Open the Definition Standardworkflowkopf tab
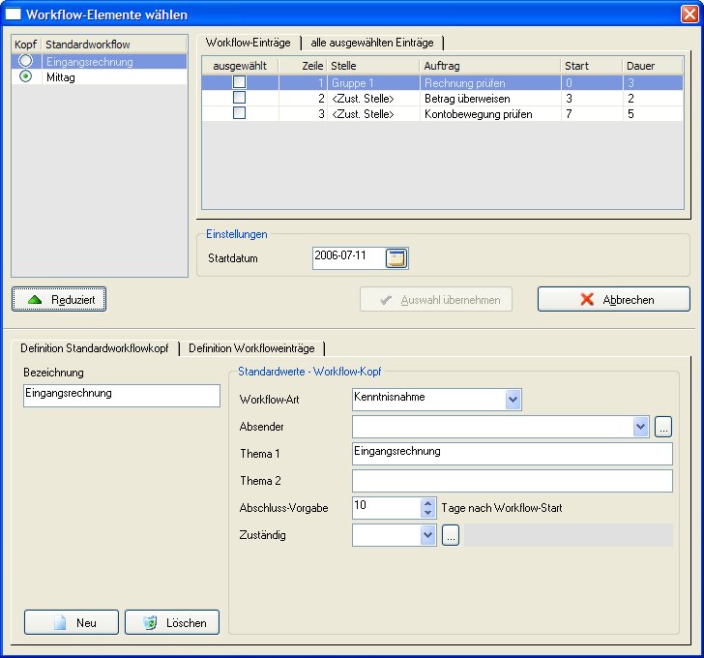 coord(95,348)
